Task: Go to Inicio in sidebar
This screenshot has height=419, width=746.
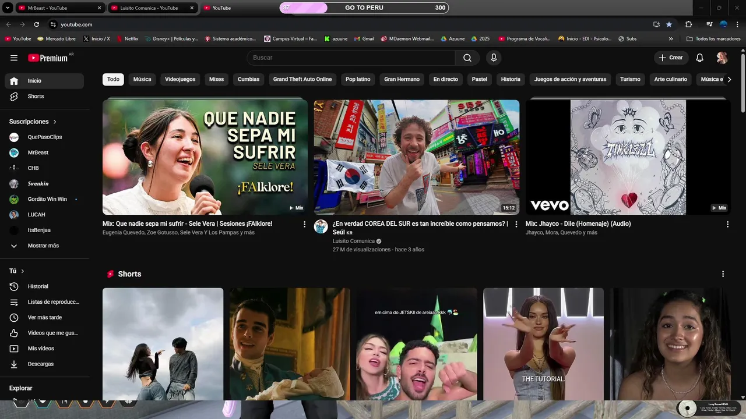Action: pyautogui.click(x=44, y=81)
